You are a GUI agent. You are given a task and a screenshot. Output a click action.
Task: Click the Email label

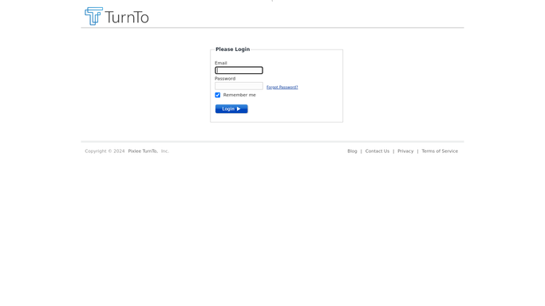(221, 63)
